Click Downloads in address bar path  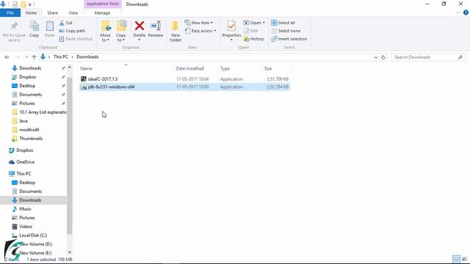[x=87, y=57]
